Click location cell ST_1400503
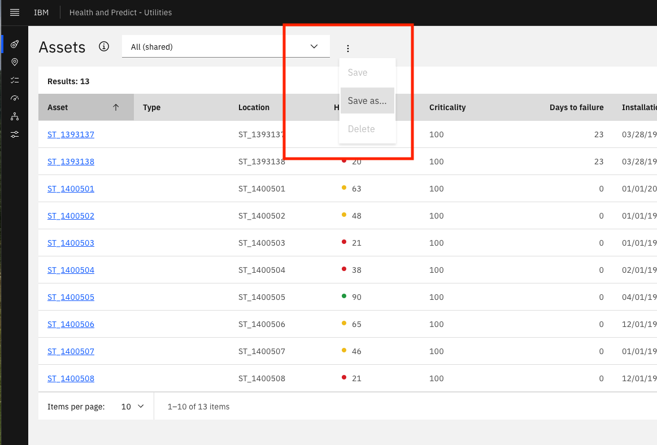Viewport: 657px width, 445px height. coord(262,243)
